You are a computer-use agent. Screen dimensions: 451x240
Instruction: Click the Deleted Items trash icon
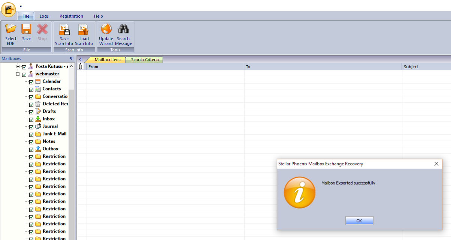(x=38, y=104)
